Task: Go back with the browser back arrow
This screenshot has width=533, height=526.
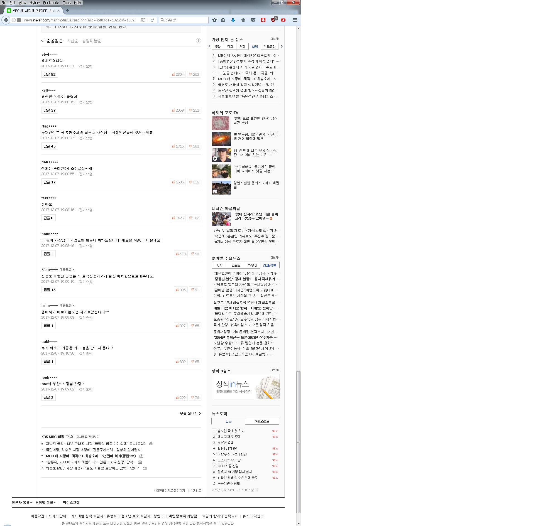Action: (x=6, y=20)
